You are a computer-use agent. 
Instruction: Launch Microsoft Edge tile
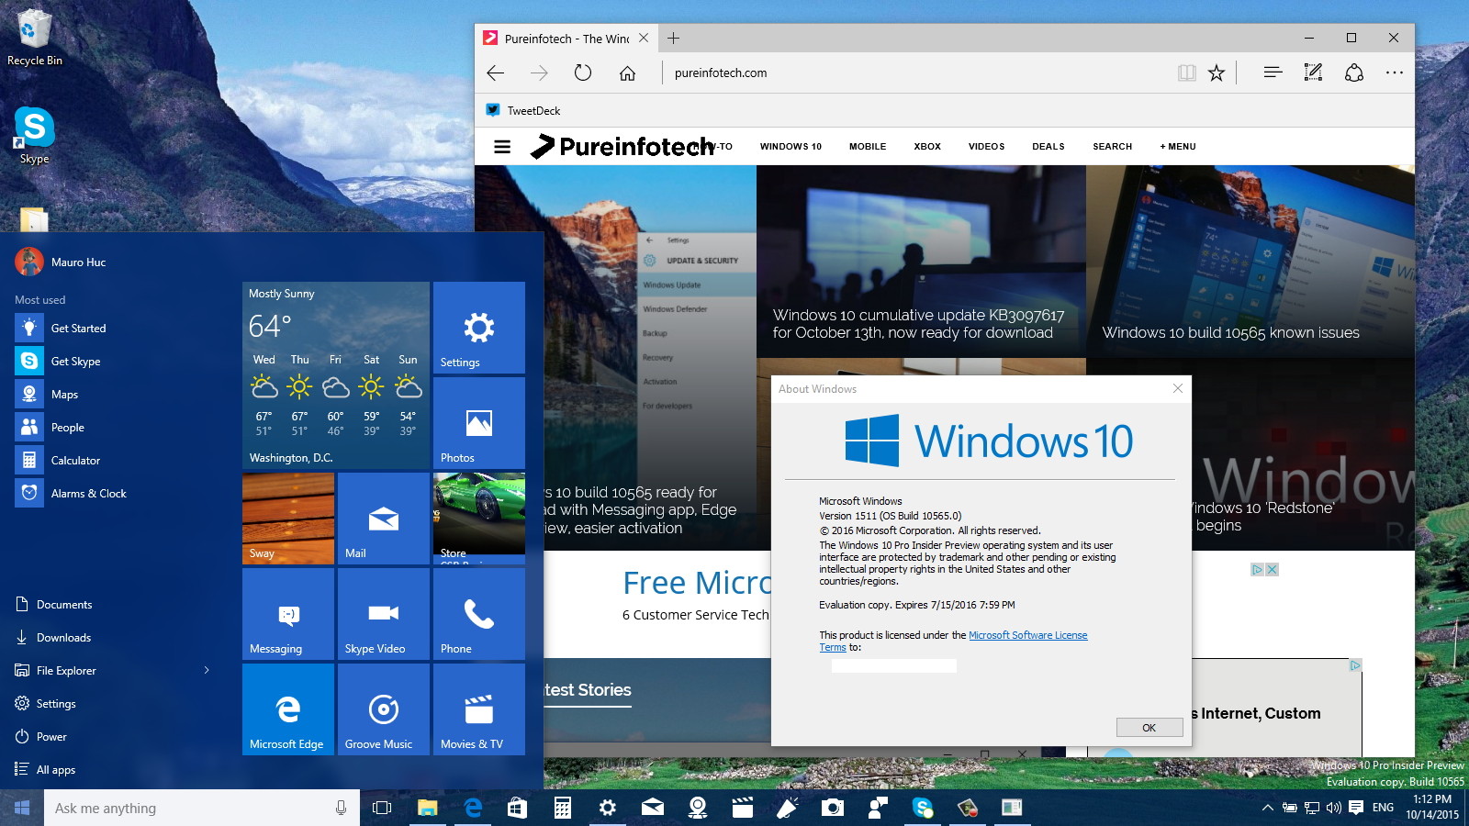coord(288,709)
